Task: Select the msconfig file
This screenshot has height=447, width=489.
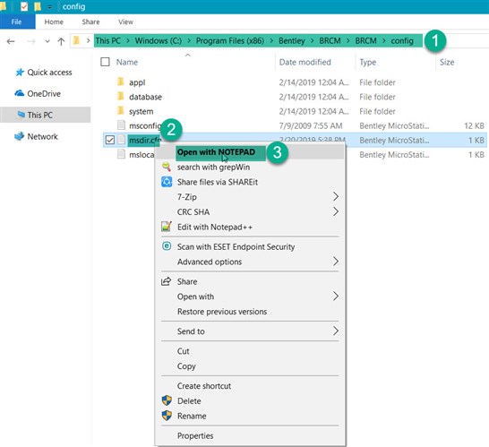Action: (145, 125)
